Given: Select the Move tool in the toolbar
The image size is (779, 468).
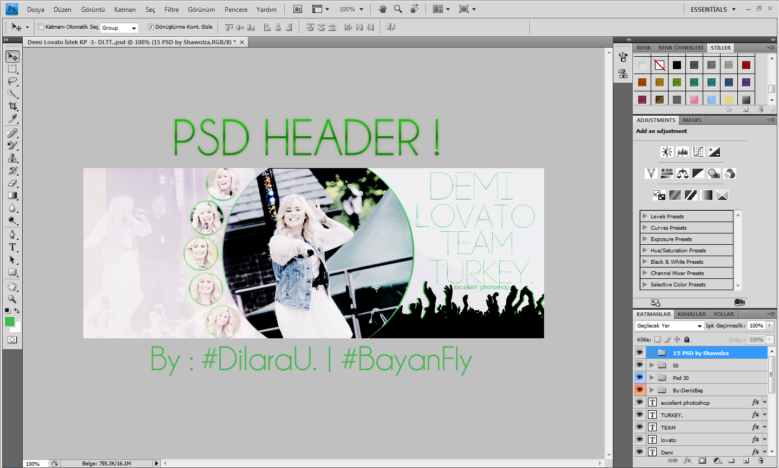Looking at the screenshot, I should click(12, 56).
